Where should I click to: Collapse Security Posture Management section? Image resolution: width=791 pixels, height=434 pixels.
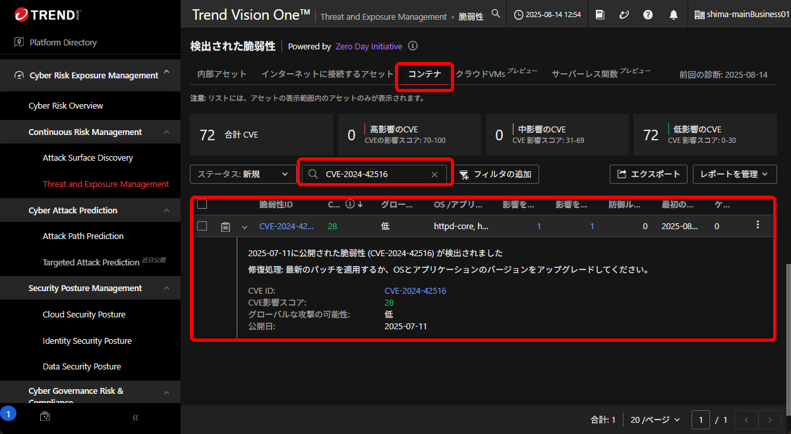167,288
